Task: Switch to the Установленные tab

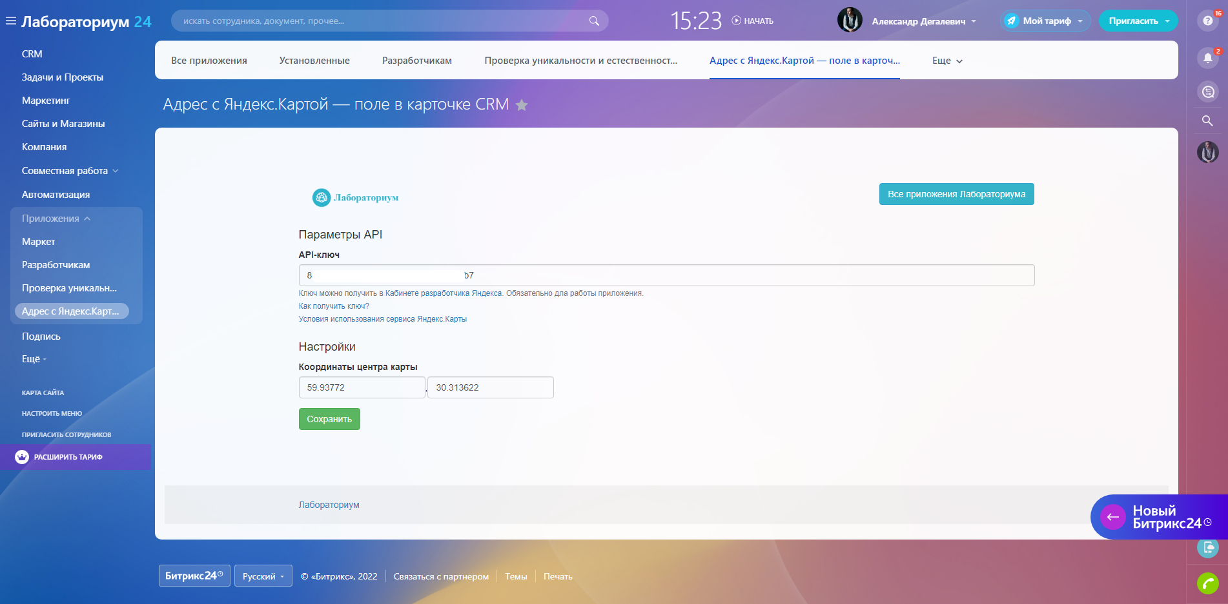Action: tap(314, 61)
